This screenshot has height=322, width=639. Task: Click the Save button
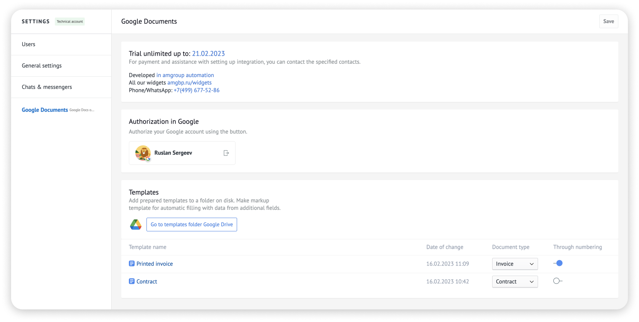click(x=608, y=21)
